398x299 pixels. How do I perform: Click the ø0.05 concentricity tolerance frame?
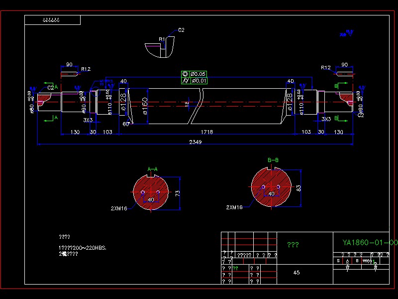[194, 74]
